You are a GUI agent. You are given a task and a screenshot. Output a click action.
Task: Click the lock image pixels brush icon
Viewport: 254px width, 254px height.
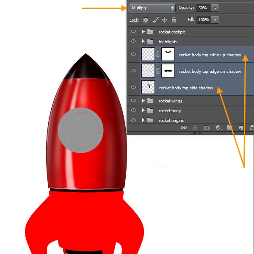click(x=155, y=20)
